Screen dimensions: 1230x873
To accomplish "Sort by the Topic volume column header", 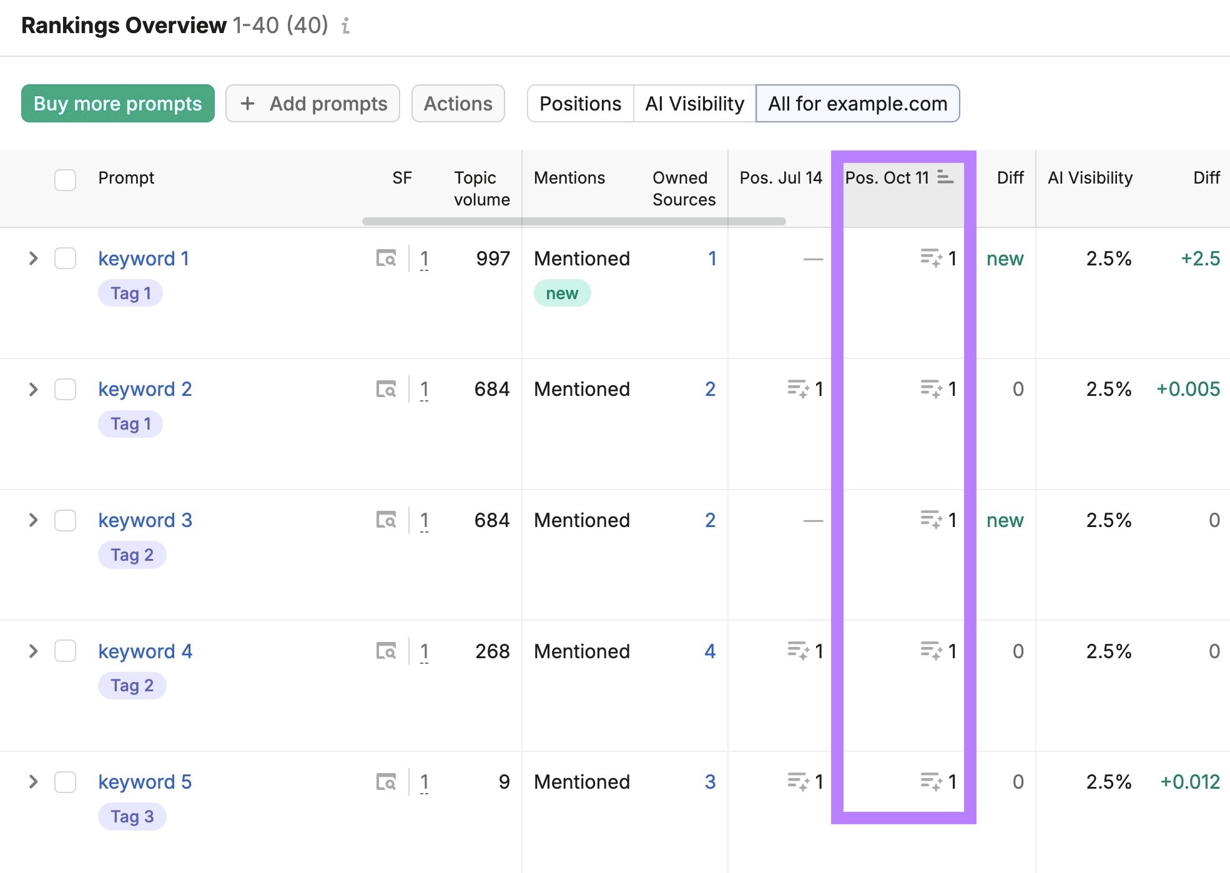I will [x=481, y=189].
